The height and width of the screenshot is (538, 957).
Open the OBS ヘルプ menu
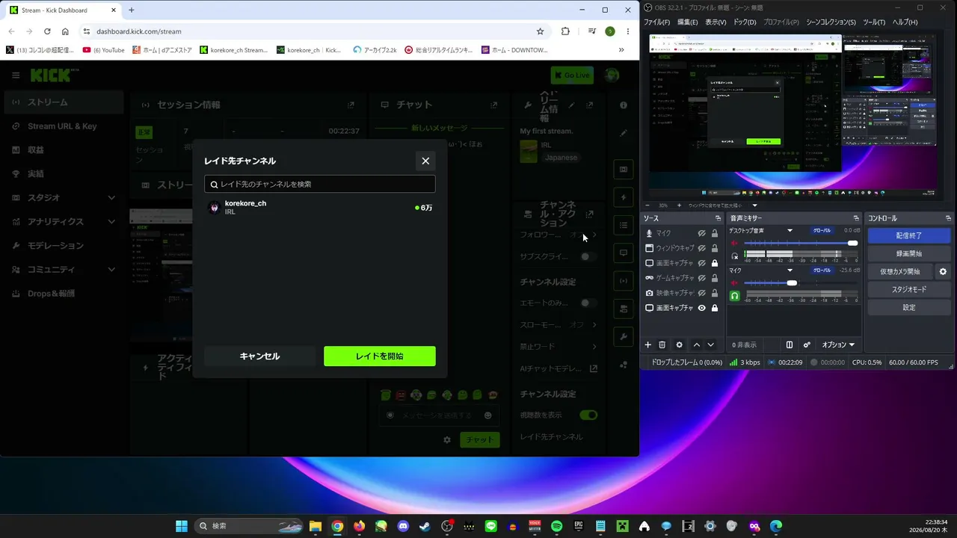(905, 22)
